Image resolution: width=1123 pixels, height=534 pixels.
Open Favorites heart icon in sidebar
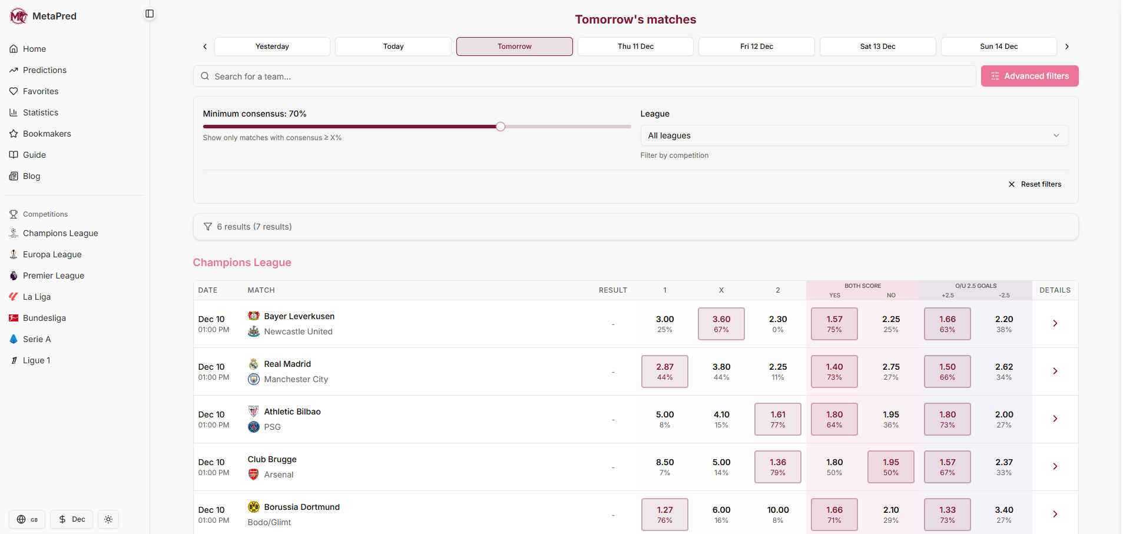tap(14, 91)
